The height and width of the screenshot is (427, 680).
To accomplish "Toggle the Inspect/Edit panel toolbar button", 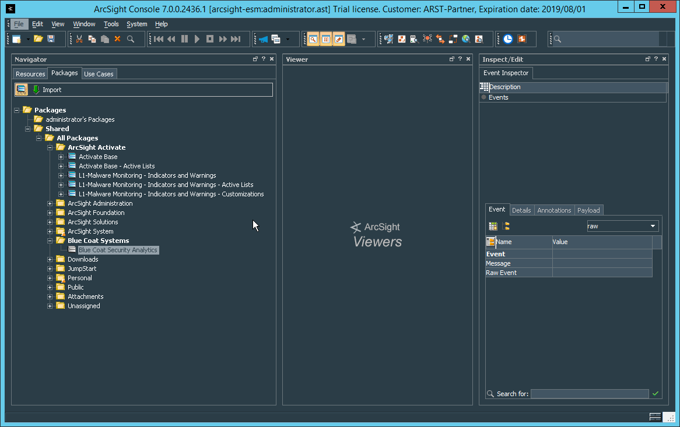I will coord(339,39).
